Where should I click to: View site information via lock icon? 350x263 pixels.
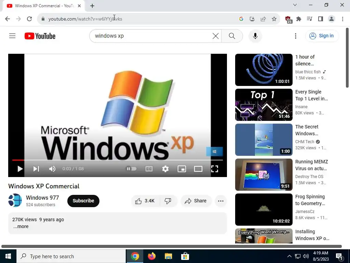coord(43,19)
